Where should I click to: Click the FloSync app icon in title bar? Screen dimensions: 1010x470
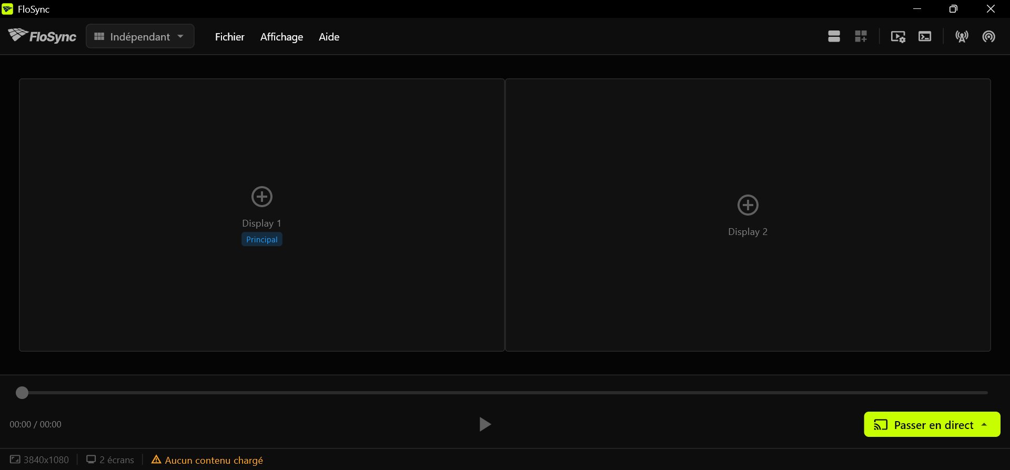point(7,9)
